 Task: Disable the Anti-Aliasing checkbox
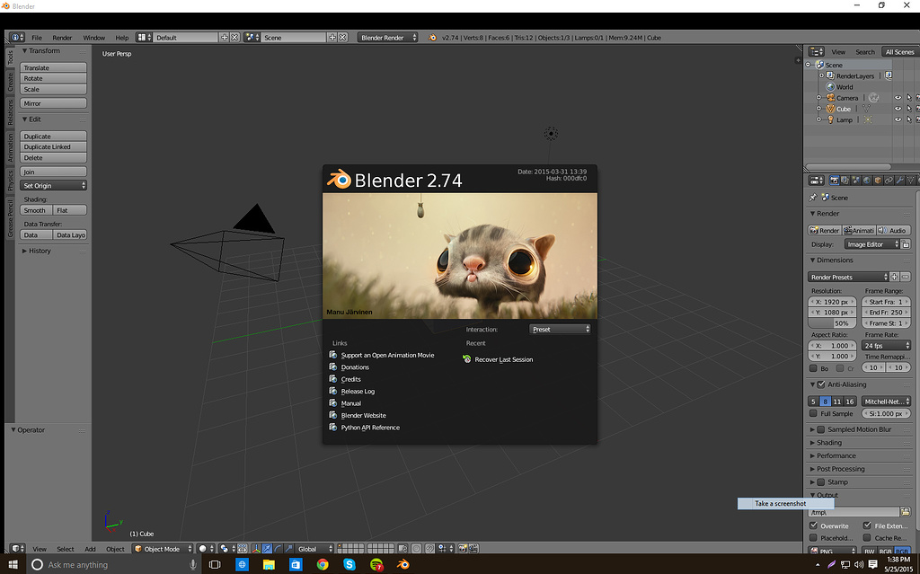(x=821, y=384)
